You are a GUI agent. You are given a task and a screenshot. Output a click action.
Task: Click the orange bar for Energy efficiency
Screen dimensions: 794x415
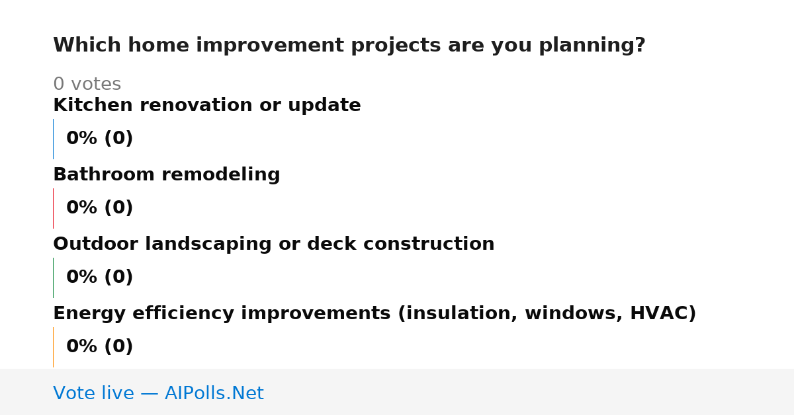[53, 347]
